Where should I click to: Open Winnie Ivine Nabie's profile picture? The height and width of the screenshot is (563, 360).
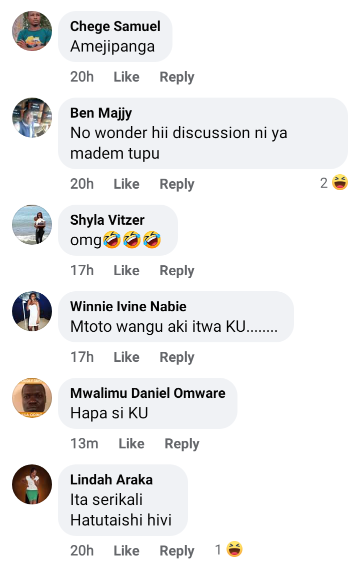(32, 311)
